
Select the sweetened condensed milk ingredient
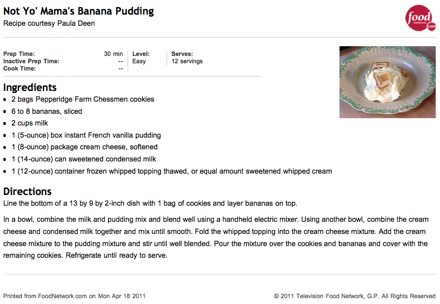pos(83,159)
